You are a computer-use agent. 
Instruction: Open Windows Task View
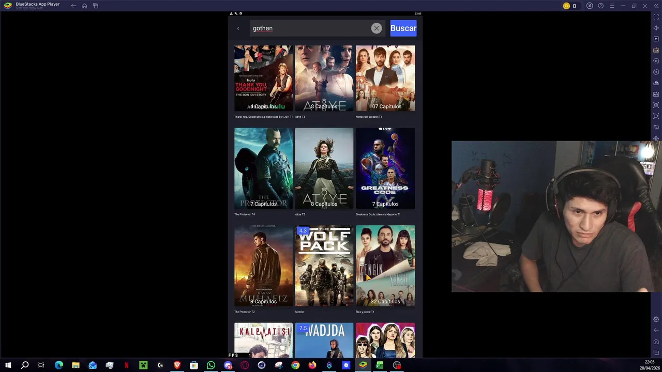[x=41, y=365]
